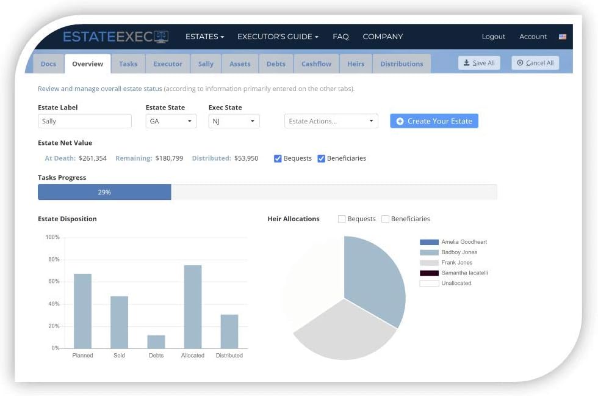
Task: Open the FAQ page link
Action: coord(340,37)
